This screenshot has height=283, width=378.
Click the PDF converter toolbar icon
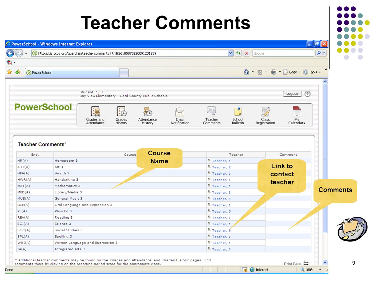9,62
